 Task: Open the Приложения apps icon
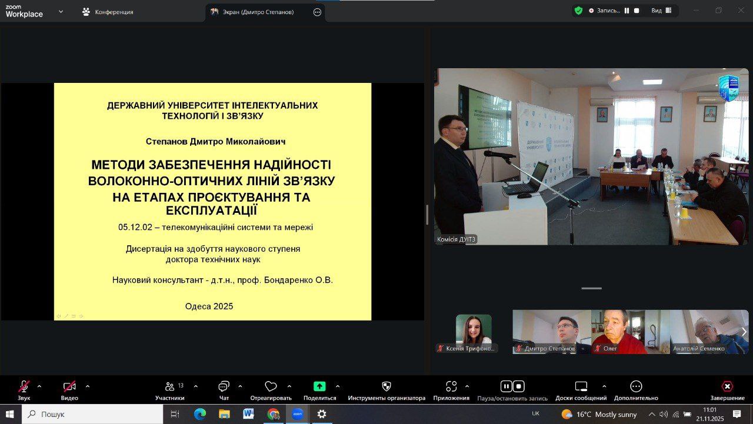pos(451,387)
